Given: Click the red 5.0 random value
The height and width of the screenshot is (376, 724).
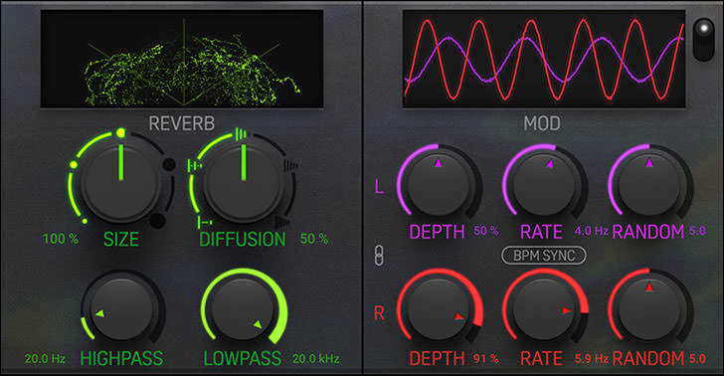Looking at the screenshot, I should coord(697,358).
